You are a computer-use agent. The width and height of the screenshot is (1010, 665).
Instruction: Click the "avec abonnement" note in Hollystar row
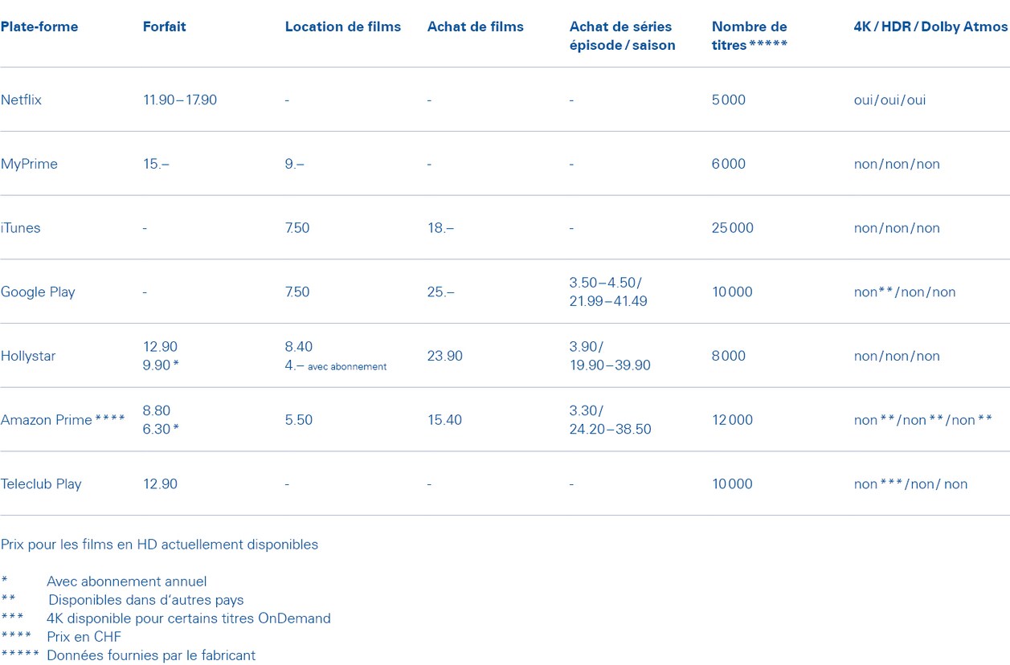(x=346, y=366)
